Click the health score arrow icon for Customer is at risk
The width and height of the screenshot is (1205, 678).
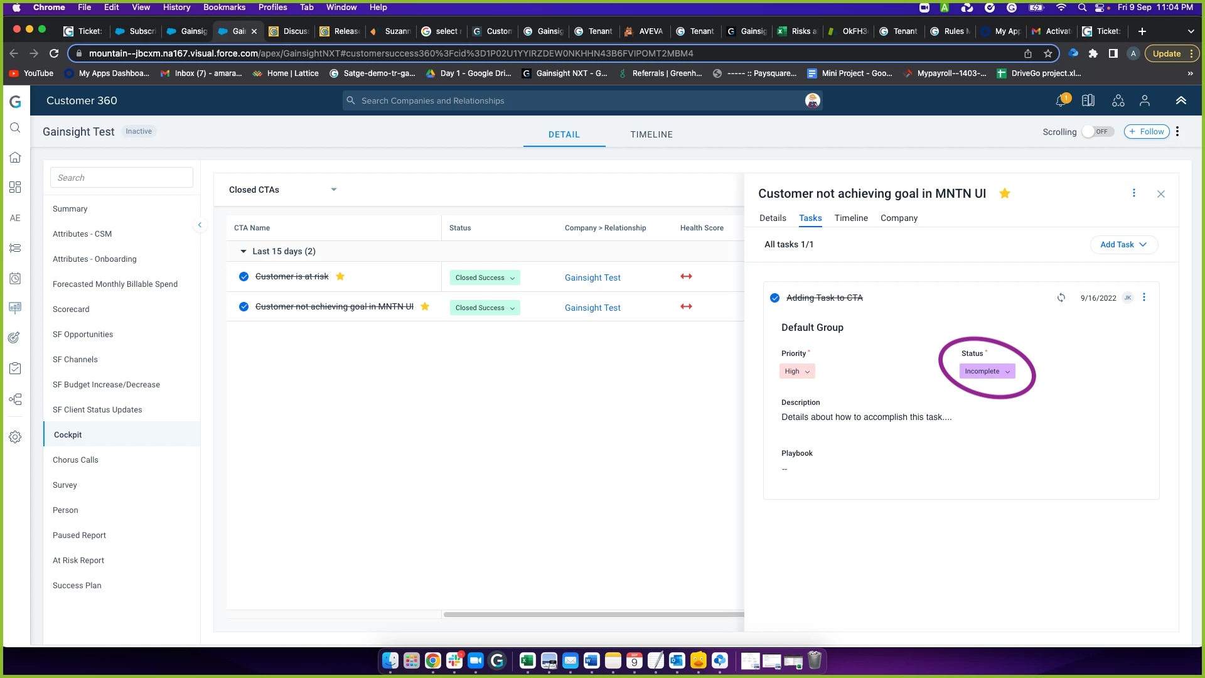click(686, 276)
